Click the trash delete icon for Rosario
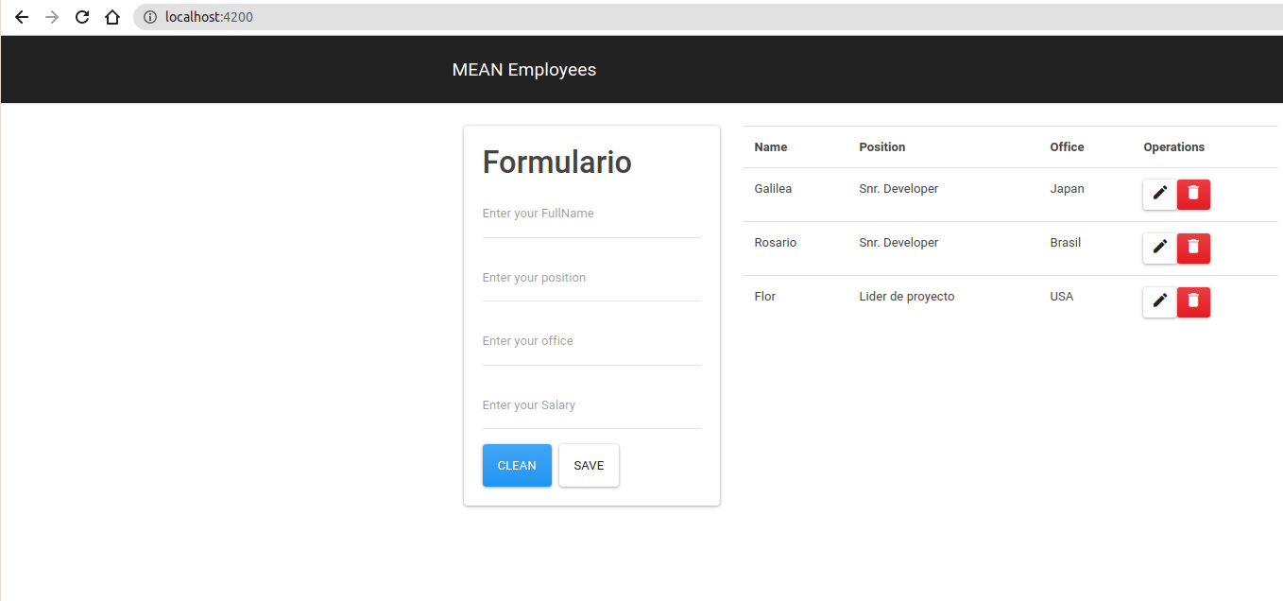Viewport: 1283px width, 601px height. coord(1193,248)
